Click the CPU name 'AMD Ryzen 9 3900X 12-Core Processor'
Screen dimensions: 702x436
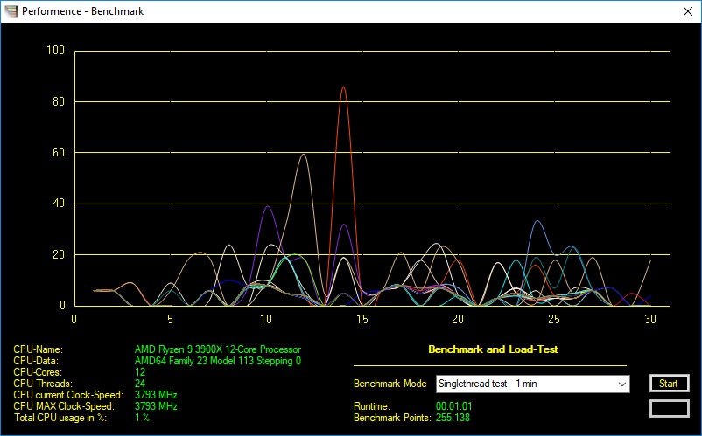click(218, 349)
